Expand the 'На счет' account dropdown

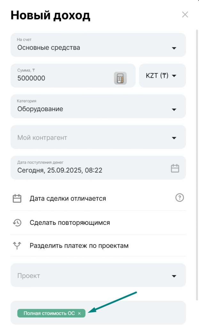click(174, 48)
